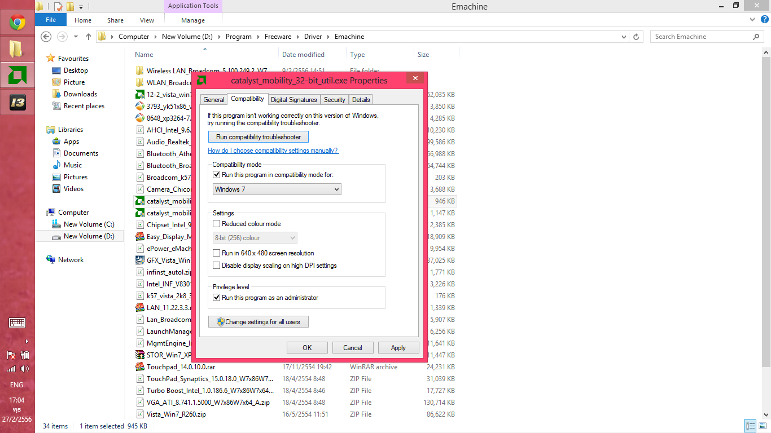The width and height of the screenshot is (771, 433).
Task: Click the Music library icon
Action: coord(56,165)
